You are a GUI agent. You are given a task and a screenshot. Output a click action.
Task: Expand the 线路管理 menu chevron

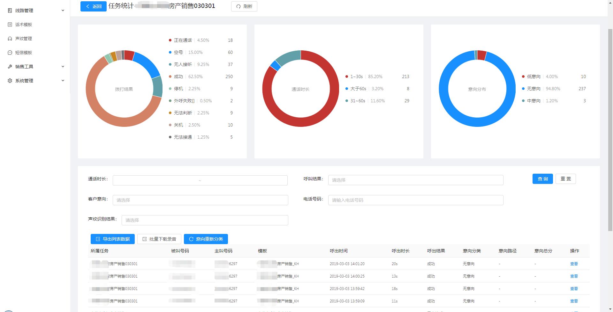pyautogui.click(x=63, y=11)
